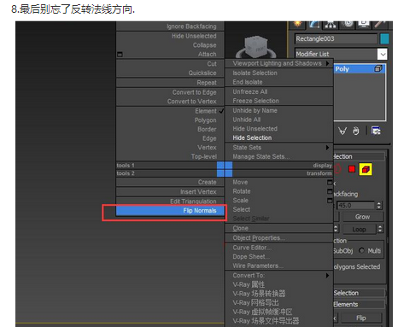Click the spinner left of Loop

tap(336, 229)
